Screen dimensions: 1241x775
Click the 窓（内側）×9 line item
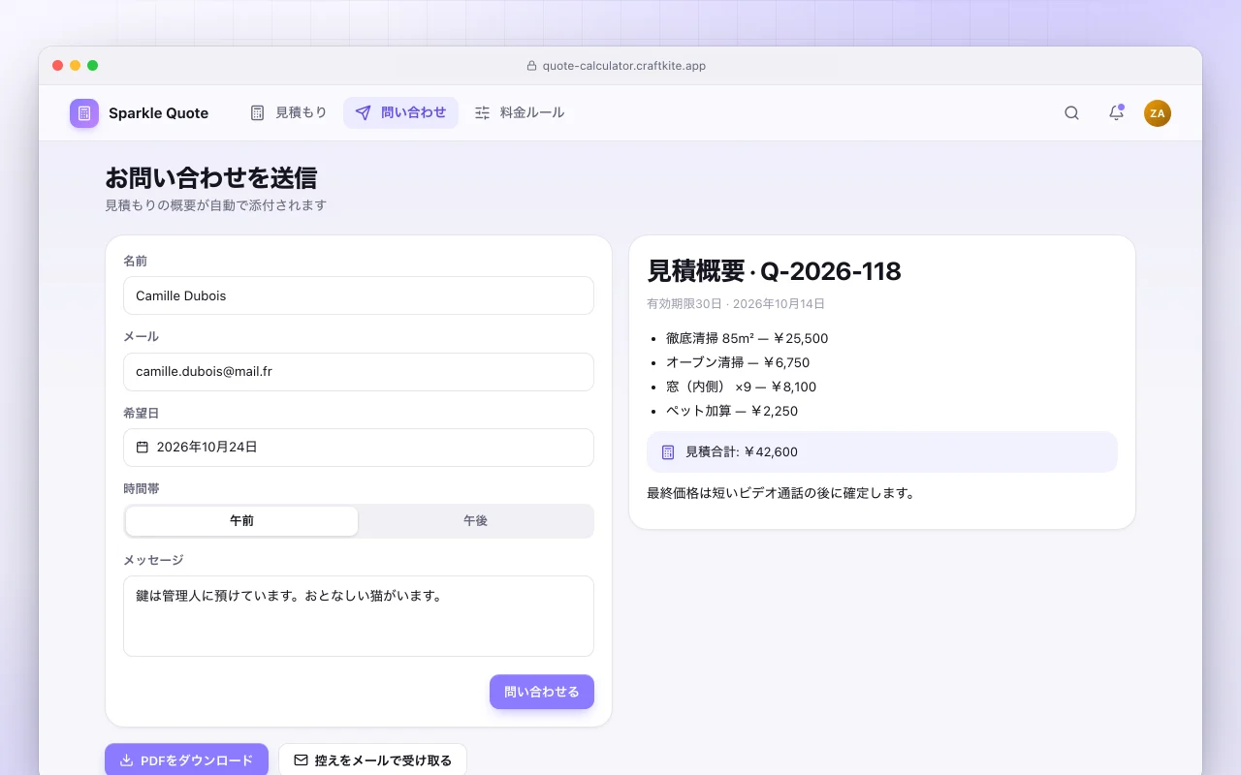click(741, 387)
